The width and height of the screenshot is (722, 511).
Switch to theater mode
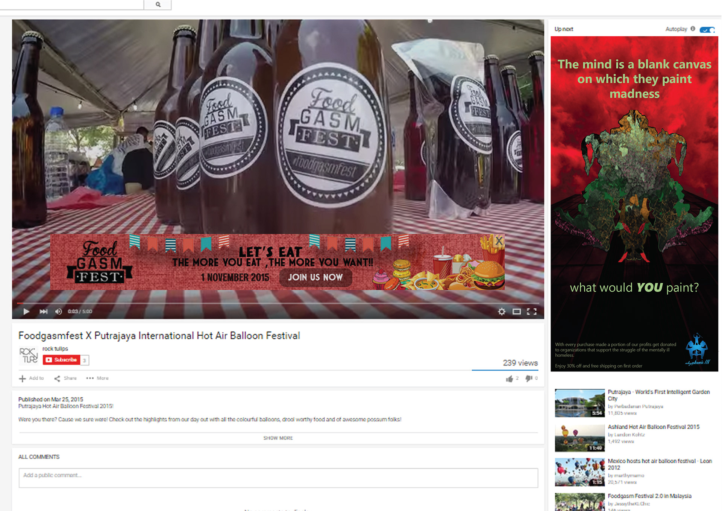tap(517, 312)
